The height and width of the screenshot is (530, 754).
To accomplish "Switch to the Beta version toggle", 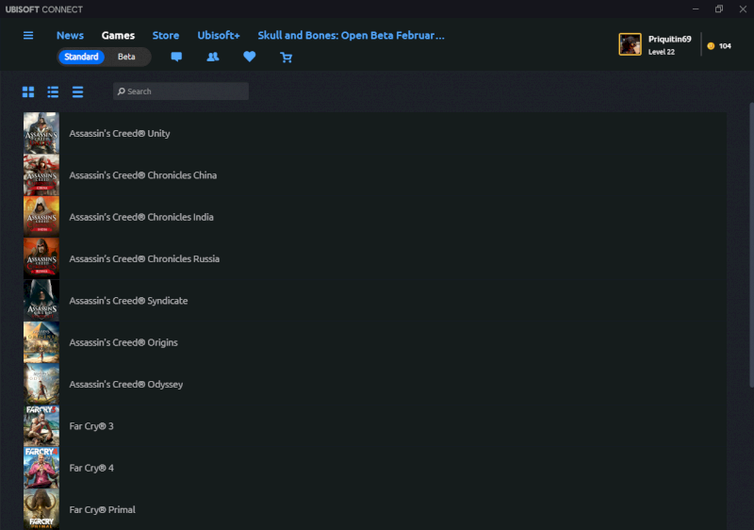I will 126,57.
